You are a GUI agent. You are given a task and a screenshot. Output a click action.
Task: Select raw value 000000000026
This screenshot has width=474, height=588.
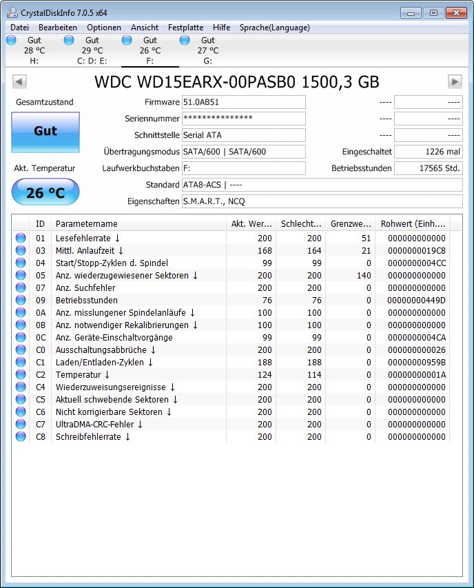pyautogui.click(x=417, y=350)
